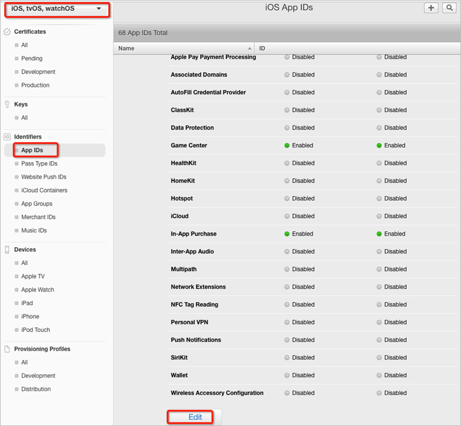Click Personal VPN label
This screenshot has height=426, width=461.
189,322
